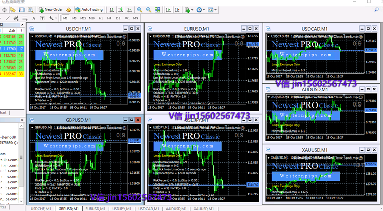This screenshot has width=383, height=211.
Task: Select the Fibonacci Retracement tool
Action: click(25, 18)
